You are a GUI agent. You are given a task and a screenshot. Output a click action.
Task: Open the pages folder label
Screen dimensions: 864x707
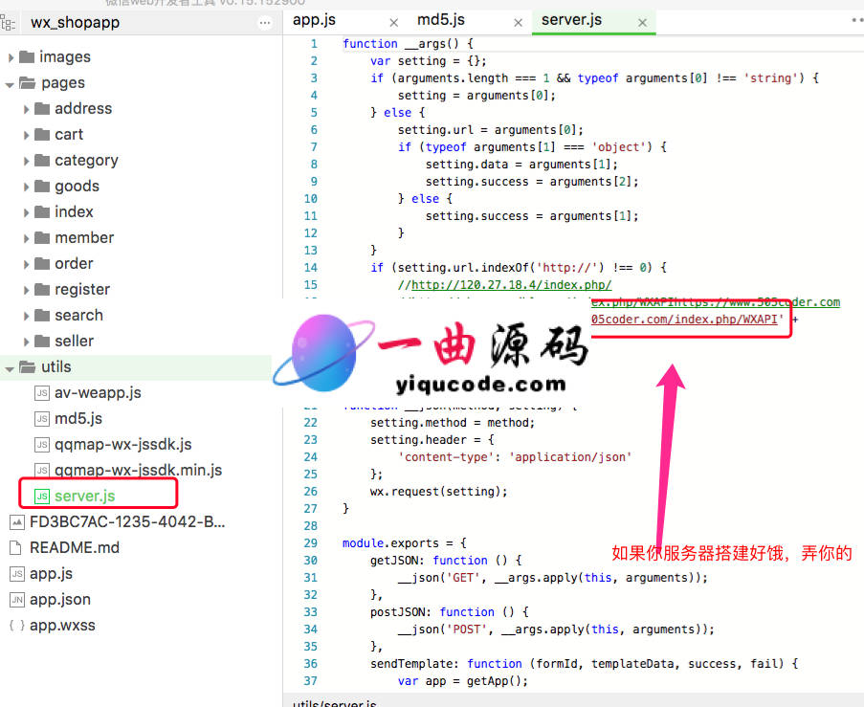[x=63, y=83]
